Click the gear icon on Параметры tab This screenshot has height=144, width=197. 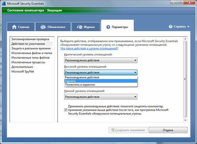108,27
